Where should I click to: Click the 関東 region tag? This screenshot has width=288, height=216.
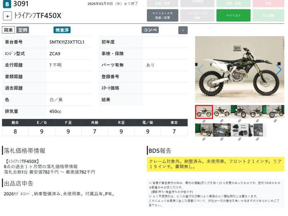(8, 30)
